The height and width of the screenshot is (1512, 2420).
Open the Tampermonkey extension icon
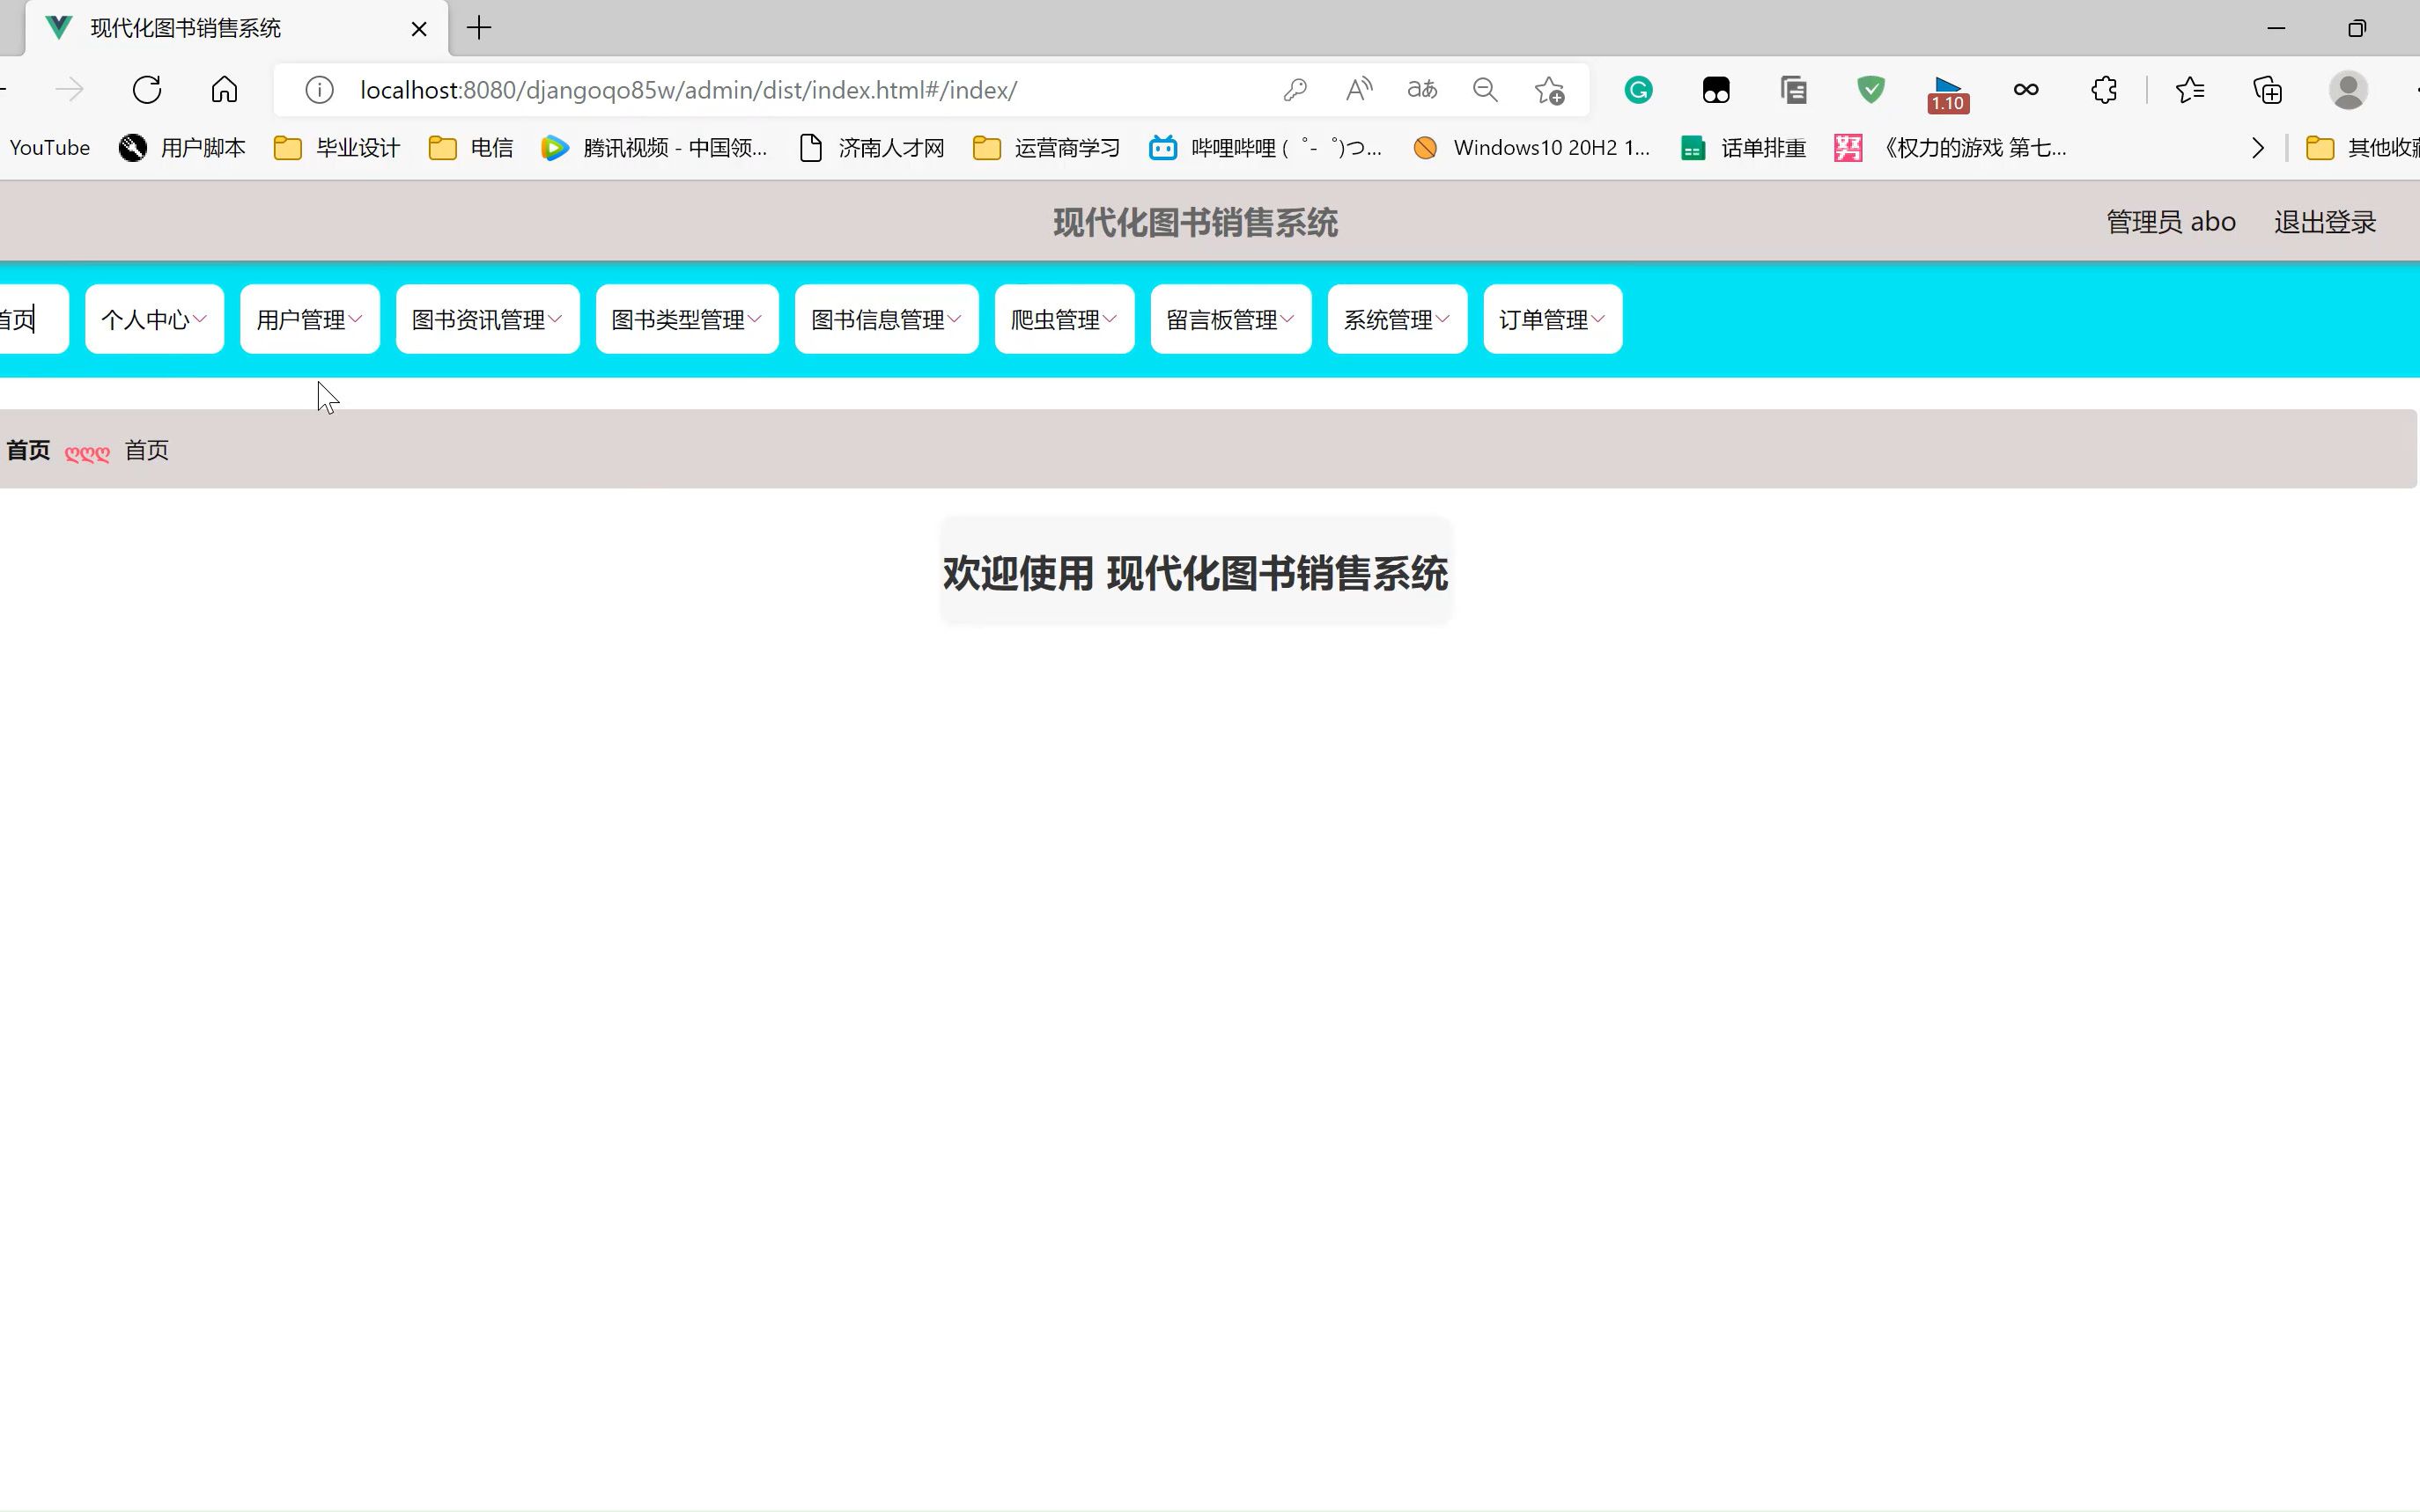pos(1715,90)
